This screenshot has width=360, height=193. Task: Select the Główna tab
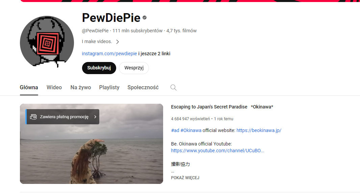pyautogui.click(x=29, y=88)
